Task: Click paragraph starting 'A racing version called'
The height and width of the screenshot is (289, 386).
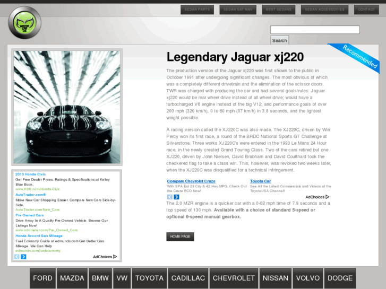Action: [248, 150]
